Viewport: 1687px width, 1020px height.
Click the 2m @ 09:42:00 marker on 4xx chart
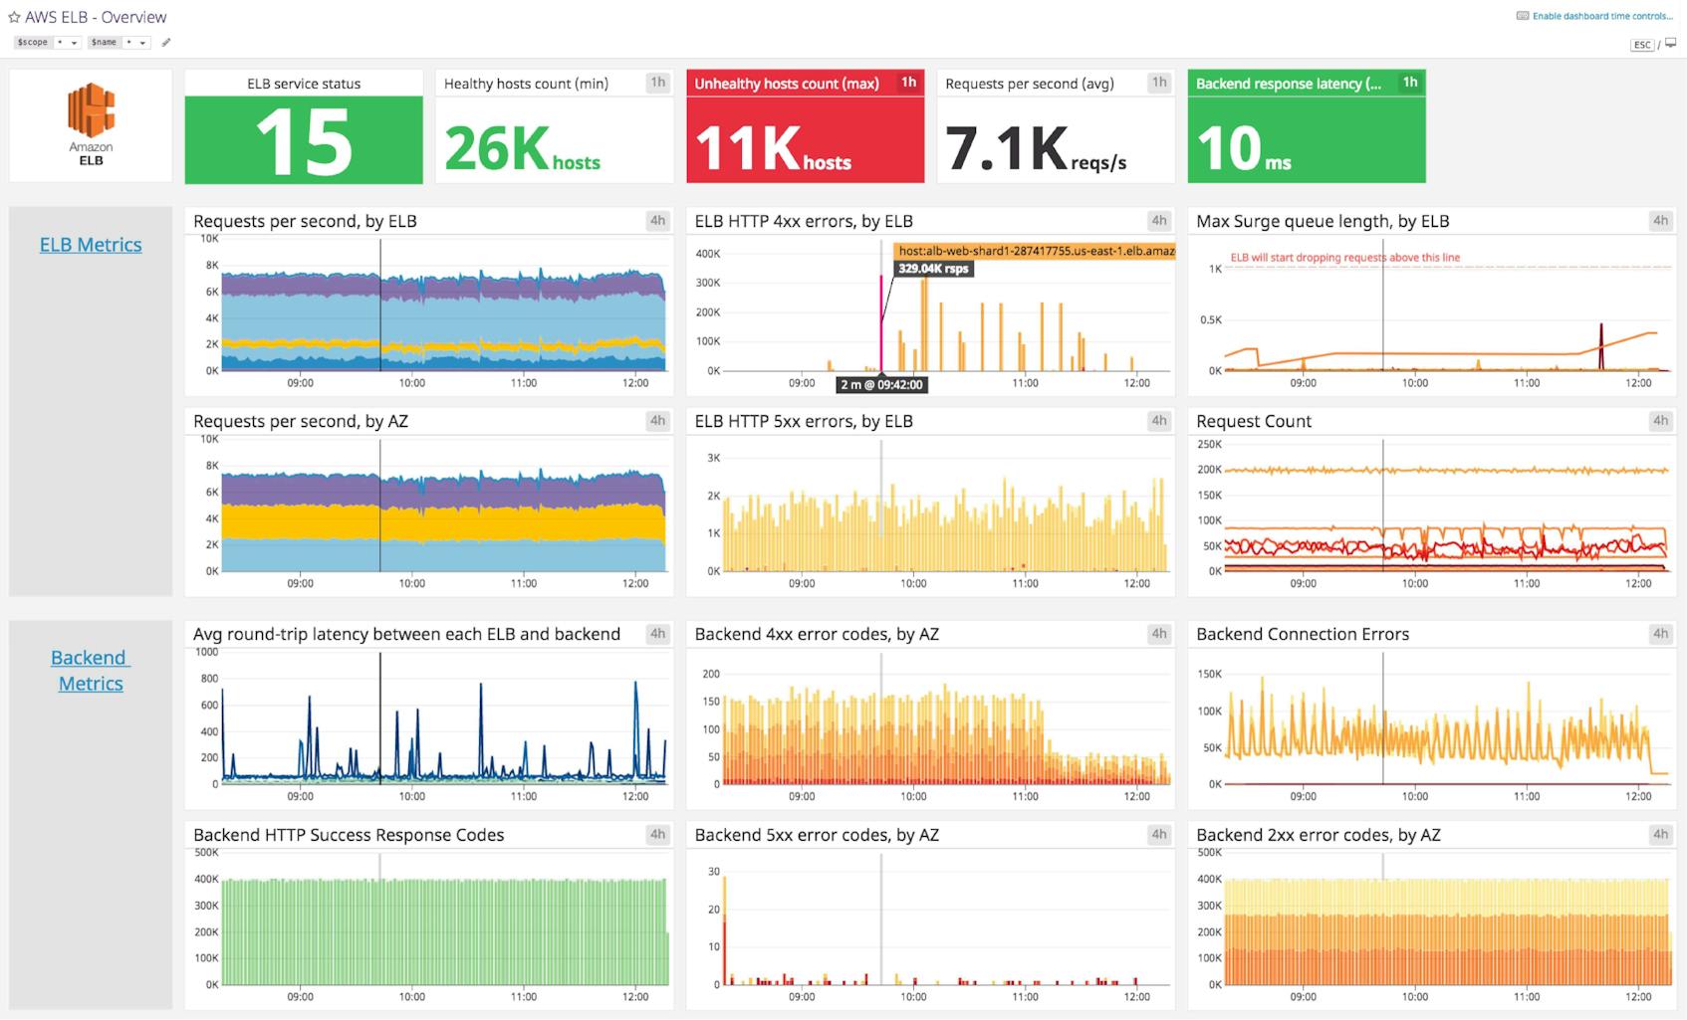881,384
